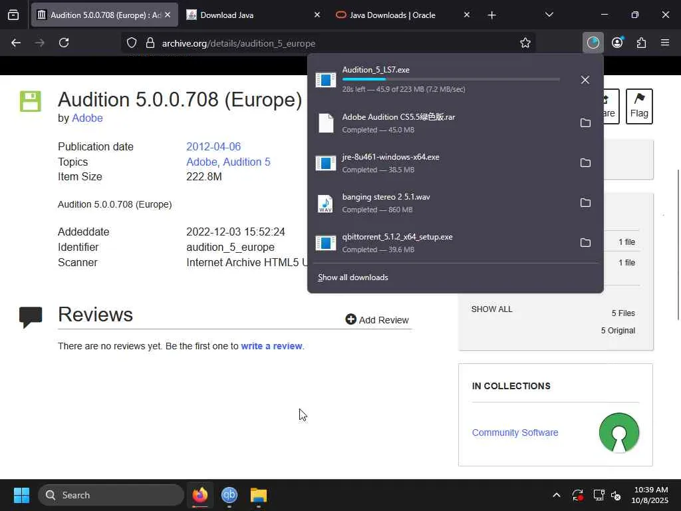Open the Adobe creator link

[87, 118]
